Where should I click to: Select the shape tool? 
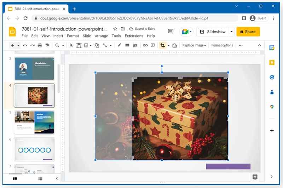pyautogui.click(x=97, y=45)
